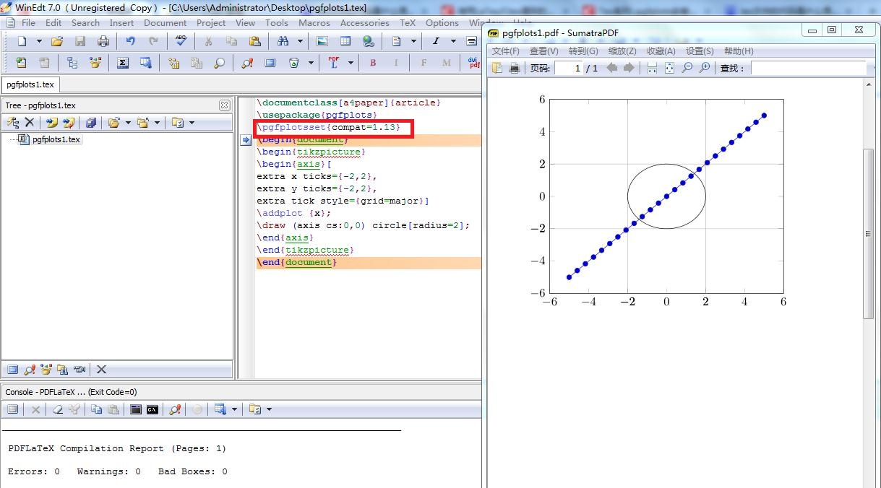
Task: Click the Undo arrow icon
Action: click(130, 41)
